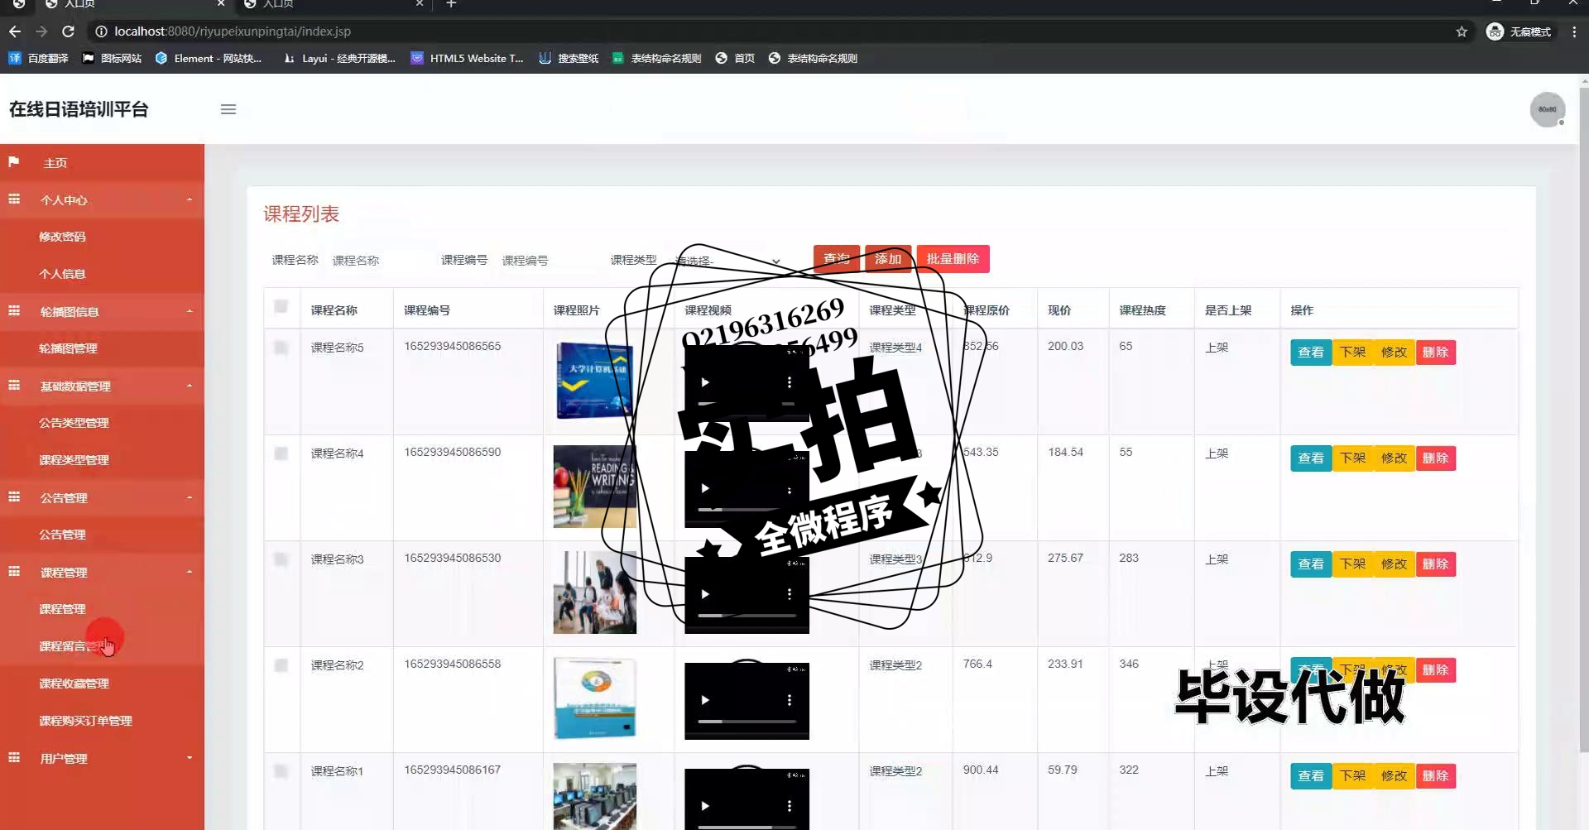Click the flag icon beside 主页
This screenshot has width=1589, height=830.
tap(14, 162)
